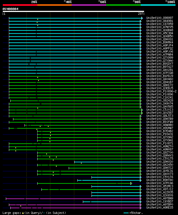Screen dimensions: 178x215
Task: Click the AV408804 query name
Action: point(10,9)
